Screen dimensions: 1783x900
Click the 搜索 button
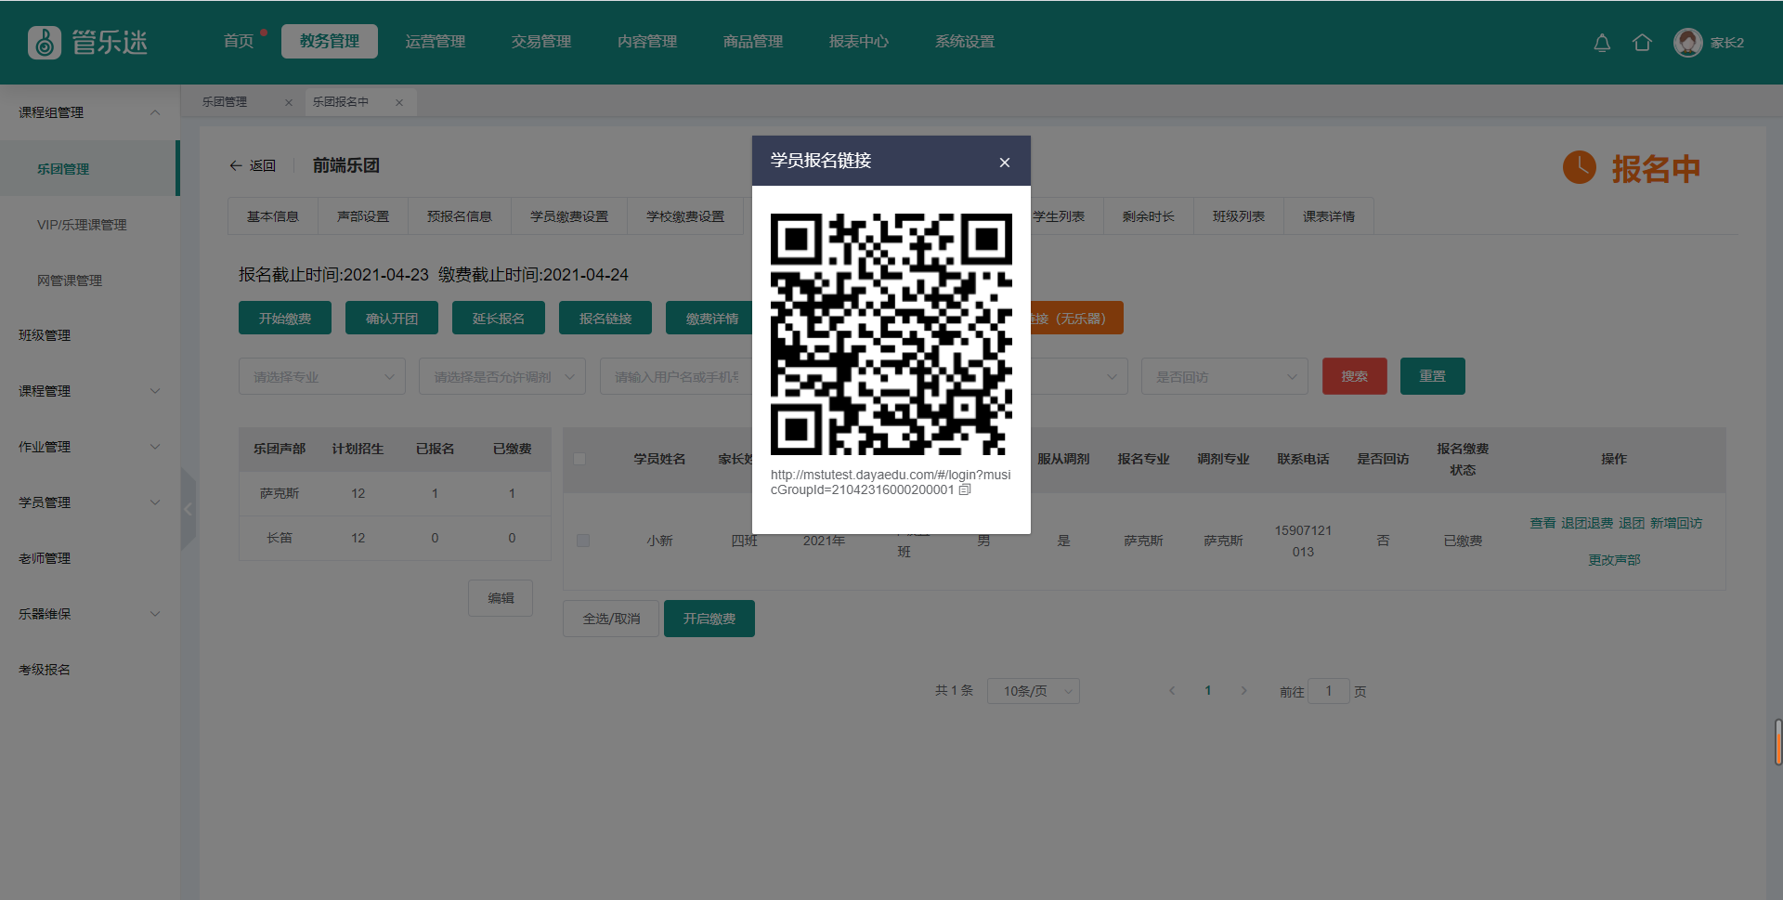coord(1354,376)
